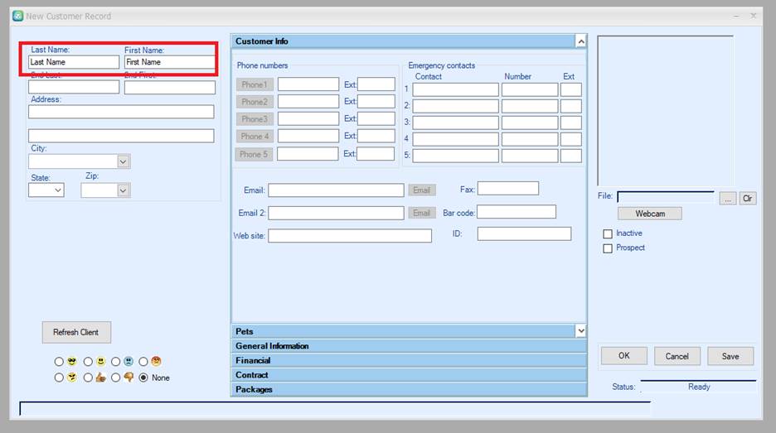Switch to the Packages section
The image size is (776, 433).
point(408,389)
